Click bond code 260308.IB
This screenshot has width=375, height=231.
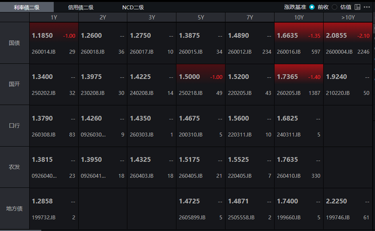click(x=43, y=135)
